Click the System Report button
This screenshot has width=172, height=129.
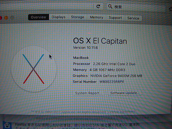89,93
